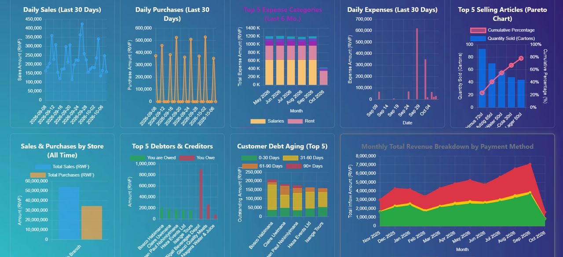Click the Customer Debt Aging (Top 5) title
This screenshot has height=257, width=563.
coord(282,146)
